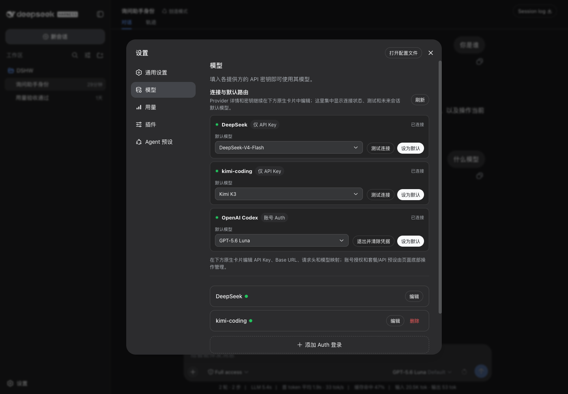Click 退出并清除凭据 for OpenAI Codex
This screenshot has width=568, height=394.
tap(374, 241)
